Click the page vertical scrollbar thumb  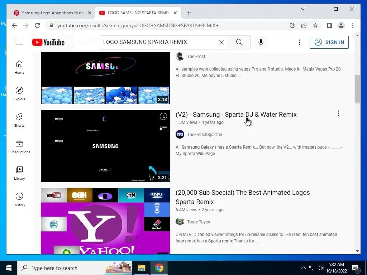(x=357, y=89)
